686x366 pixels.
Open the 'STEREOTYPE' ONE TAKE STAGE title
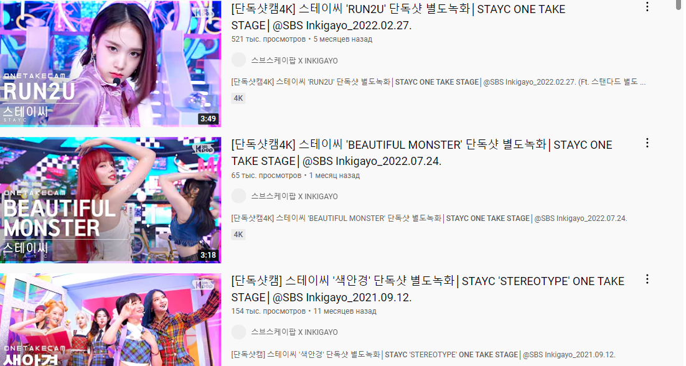[428, 289]
